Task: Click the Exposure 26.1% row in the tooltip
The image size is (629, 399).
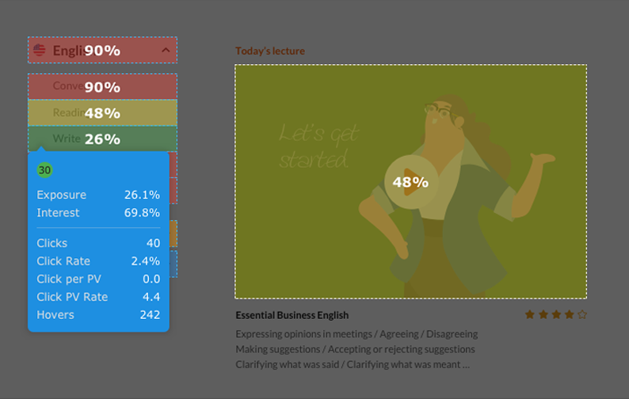Action: [98, 195]
